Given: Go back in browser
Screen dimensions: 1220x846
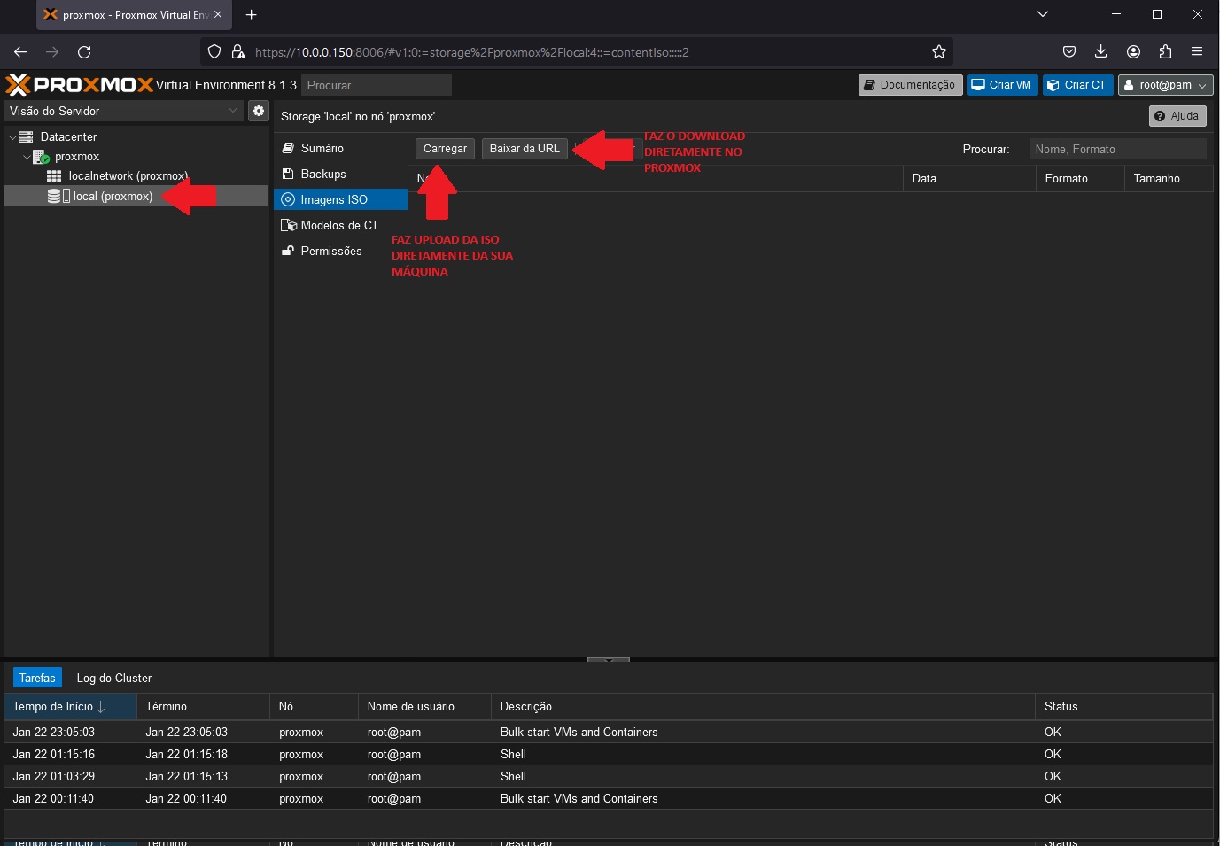Looking at the screenshot, I should (x=20, y=52).
